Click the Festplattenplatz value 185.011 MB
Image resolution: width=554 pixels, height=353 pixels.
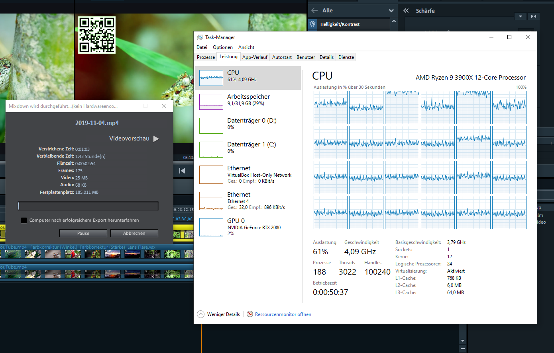(87, 192)
